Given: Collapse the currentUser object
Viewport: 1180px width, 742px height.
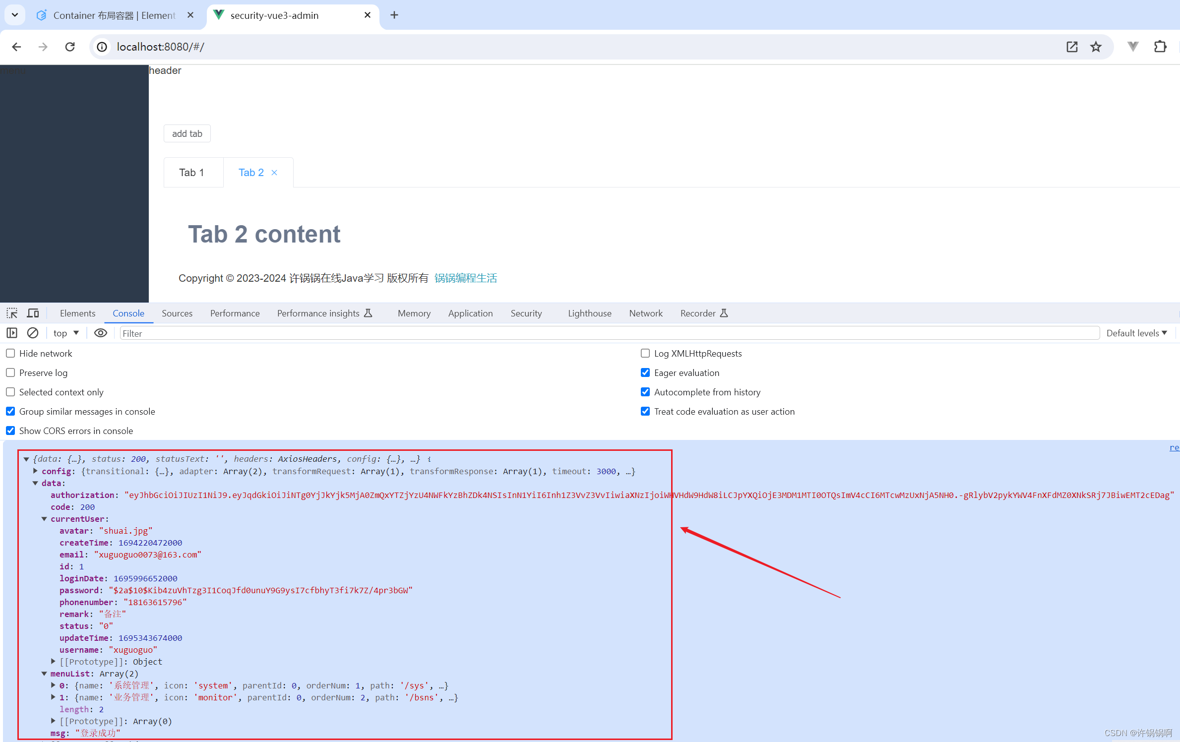Looking at the screenshot, I should (x=44, y=519).
